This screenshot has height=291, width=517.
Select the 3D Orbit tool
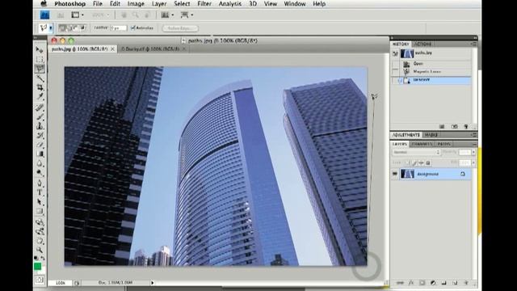coord(40,231)
